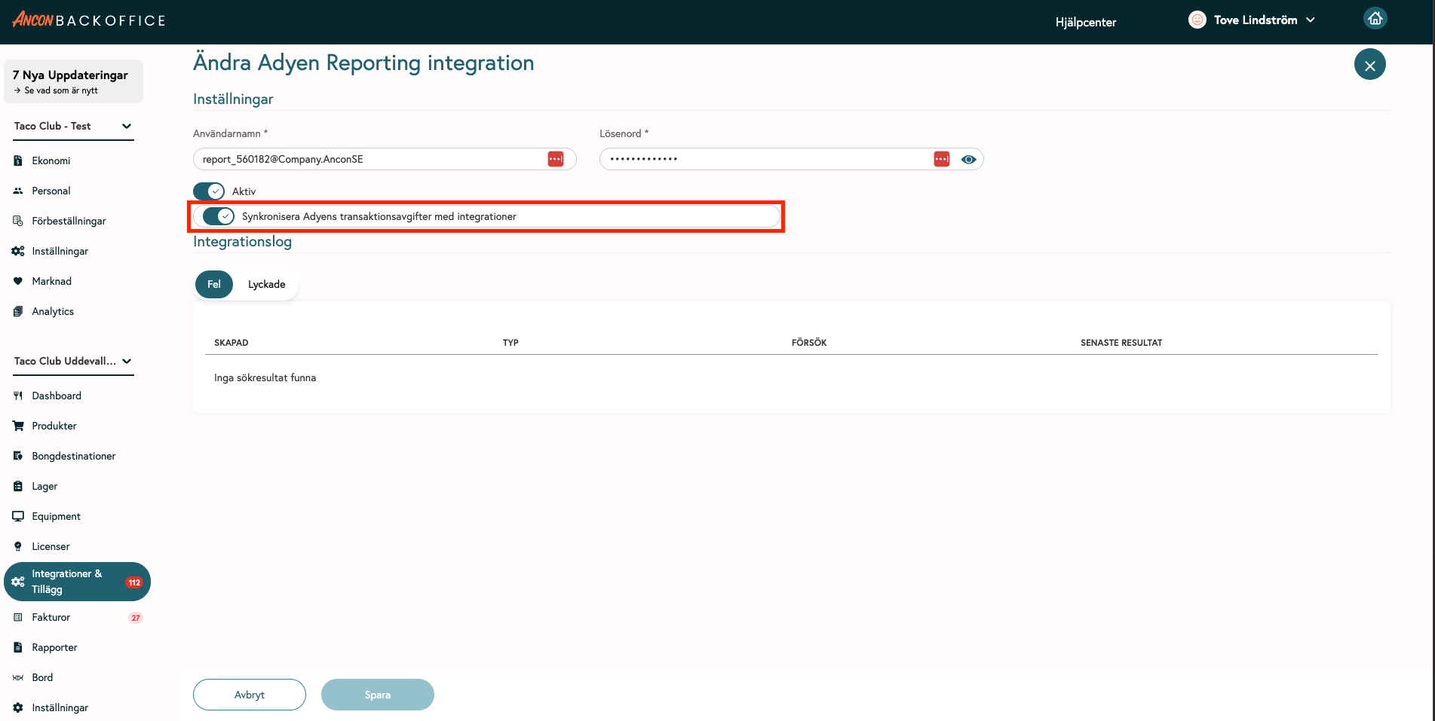Open Dashboard in the sidebar
This screenshot has height=721, width=1435.
click(x=57, y=396)
